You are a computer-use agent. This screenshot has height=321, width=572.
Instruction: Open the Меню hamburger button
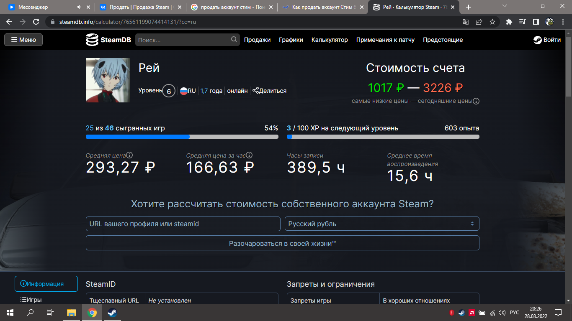coord(23,40)
